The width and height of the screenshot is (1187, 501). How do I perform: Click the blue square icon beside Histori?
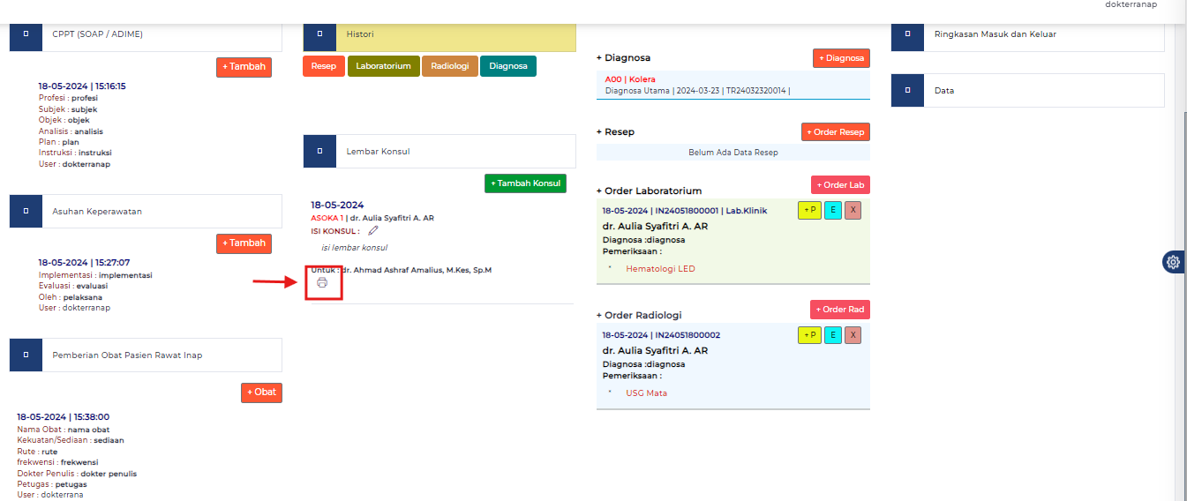(319, 34)
